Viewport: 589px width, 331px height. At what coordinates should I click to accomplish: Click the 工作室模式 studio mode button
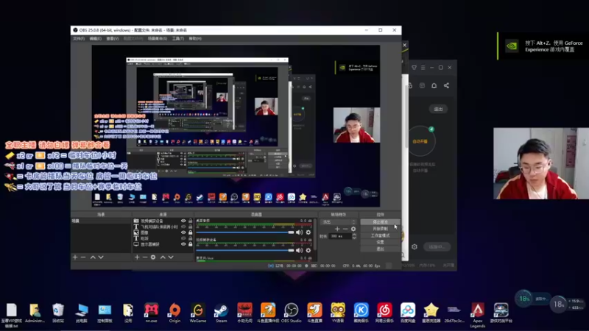click(380, 235)
